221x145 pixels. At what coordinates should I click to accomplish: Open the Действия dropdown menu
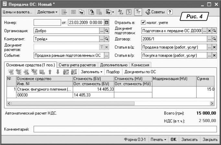(47, 12)
